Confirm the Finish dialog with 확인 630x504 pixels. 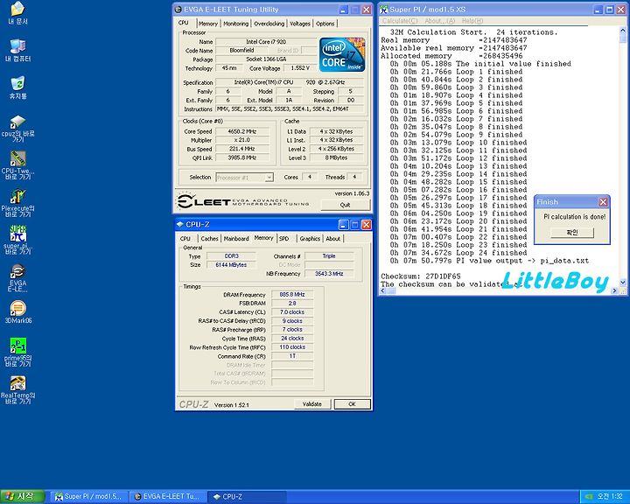[571, 232]
